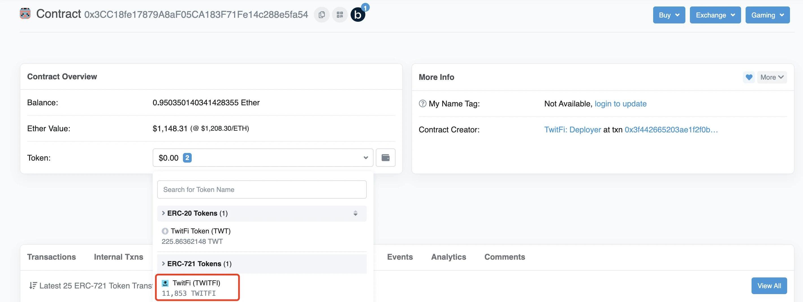
Task: Copy the contract address to clipboard
Action: click(321, 15)
